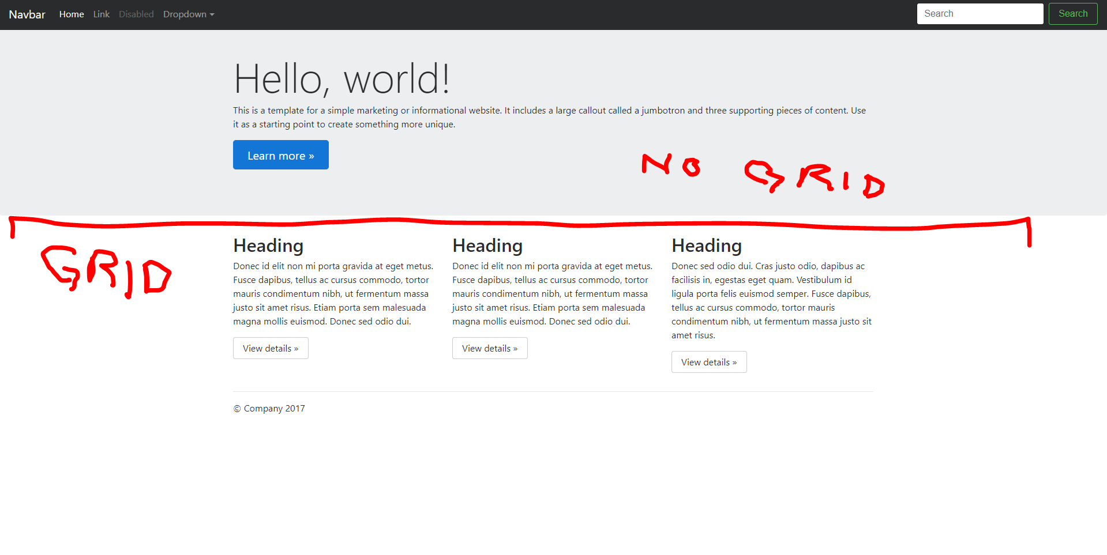The height and width of the screenshot is (555, 1107).
Task: Open View details under third Heading
Action: (708, 362)
